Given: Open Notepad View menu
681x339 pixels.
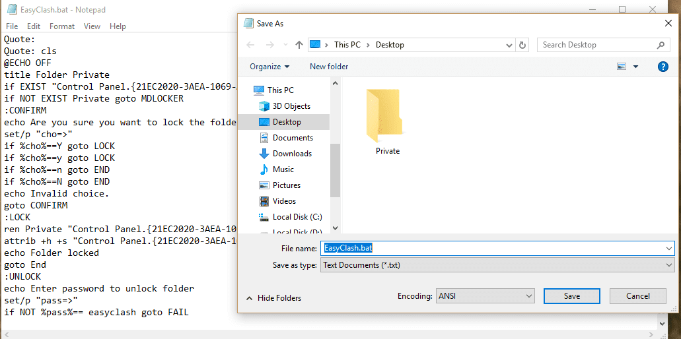Looking at the screenshot, I should 92,26.
